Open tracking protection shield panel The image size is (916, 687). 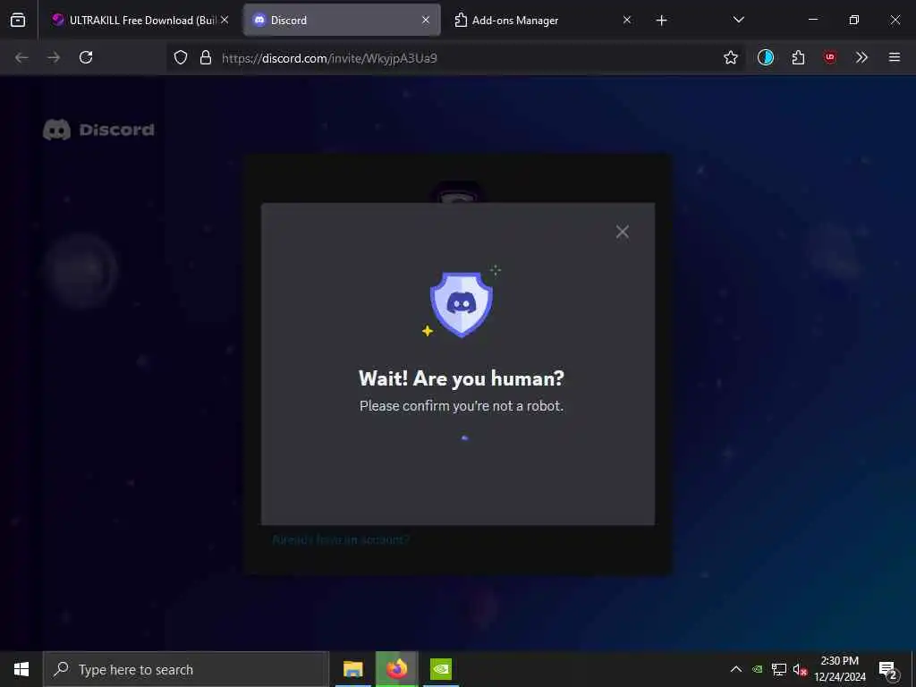click(181, 57)
